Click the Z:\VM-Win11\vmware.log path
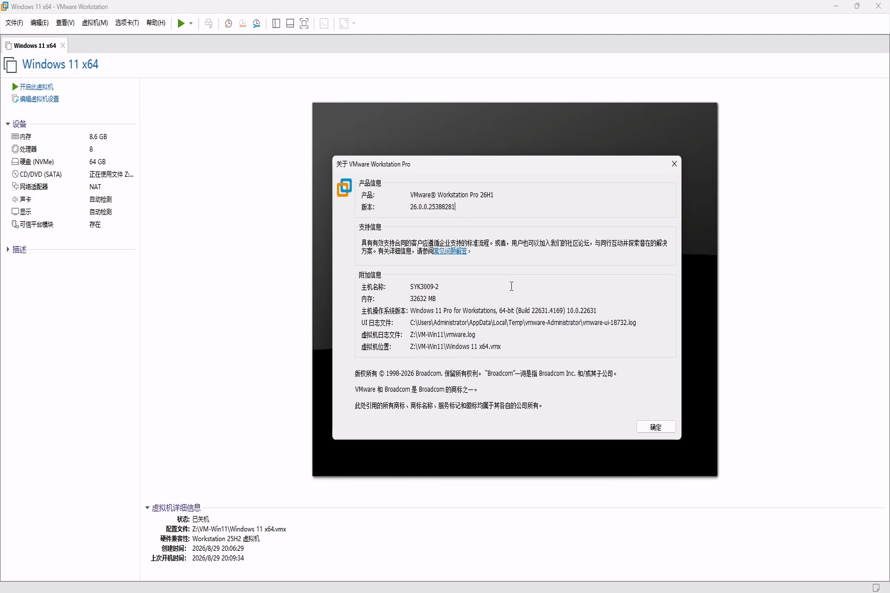Image resolution: width=890 pixels, height=593 pixels. pos(443,335)
